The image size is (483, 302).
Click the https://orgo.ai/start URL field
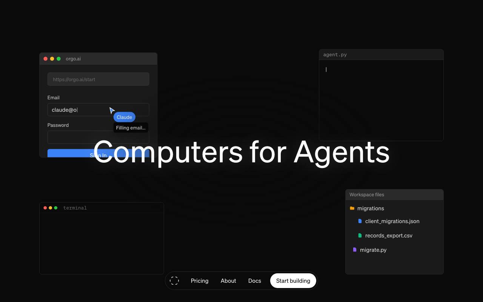pos(98,79)
